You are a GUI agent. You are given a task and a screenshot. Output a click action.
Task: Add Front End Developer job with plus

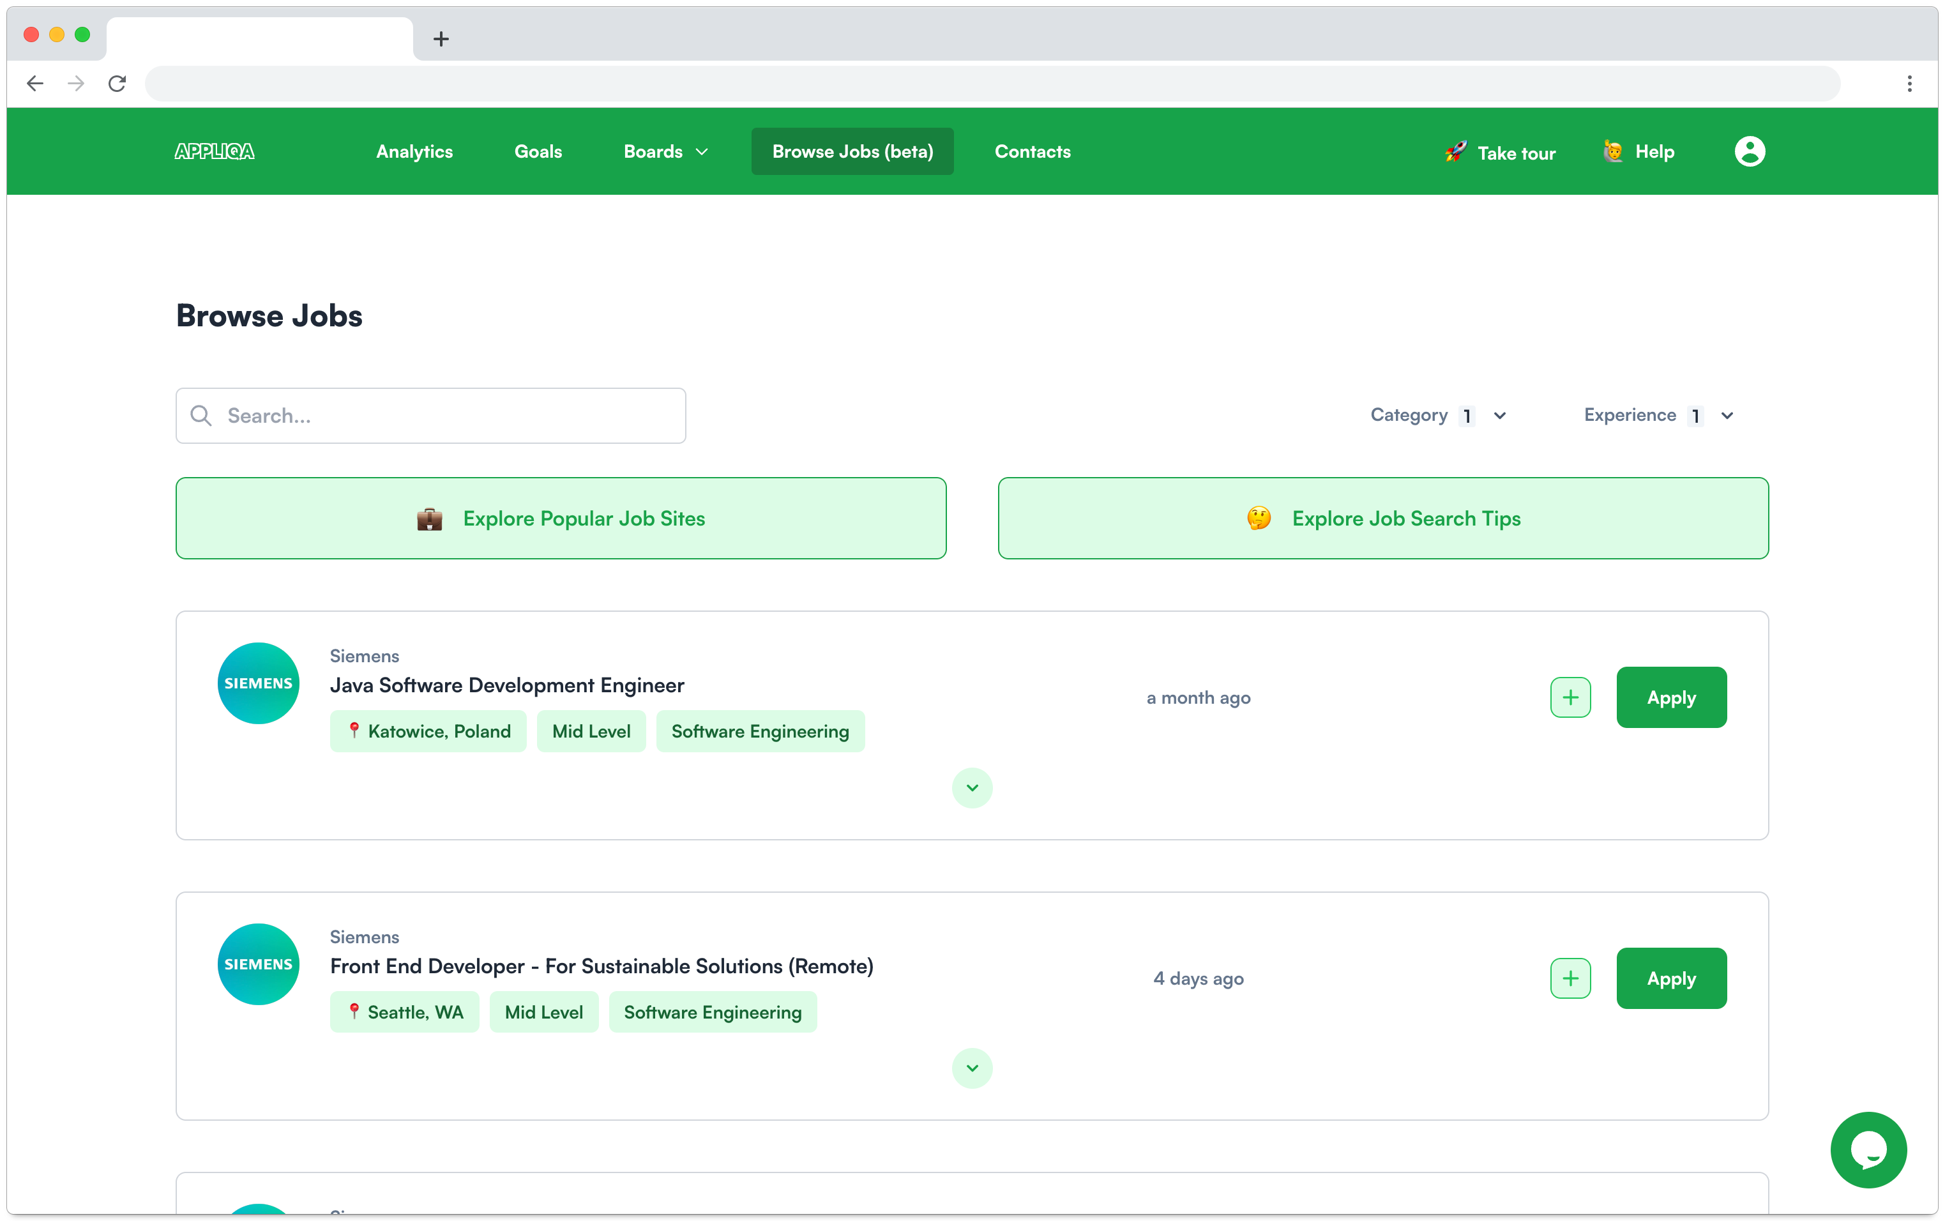coord(1570,979)
